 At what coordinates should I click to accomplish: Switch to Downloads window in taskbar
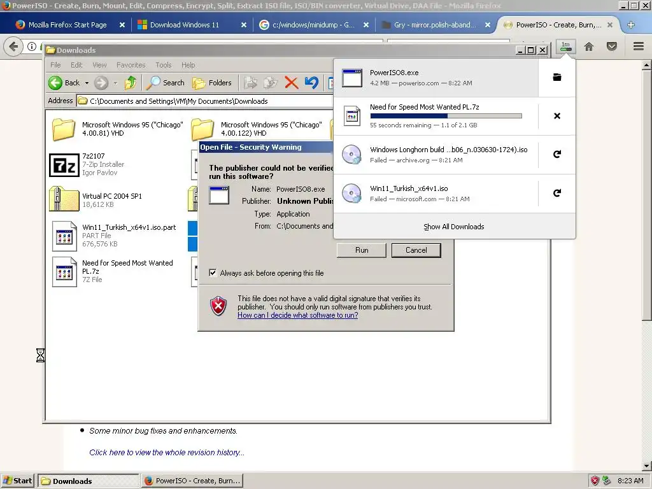point(88,481)
